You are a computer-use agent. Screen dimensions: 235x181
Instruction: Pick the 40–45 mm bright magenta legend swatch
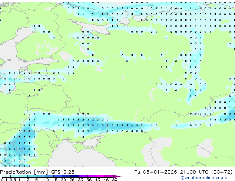click(x=100, y=176)
